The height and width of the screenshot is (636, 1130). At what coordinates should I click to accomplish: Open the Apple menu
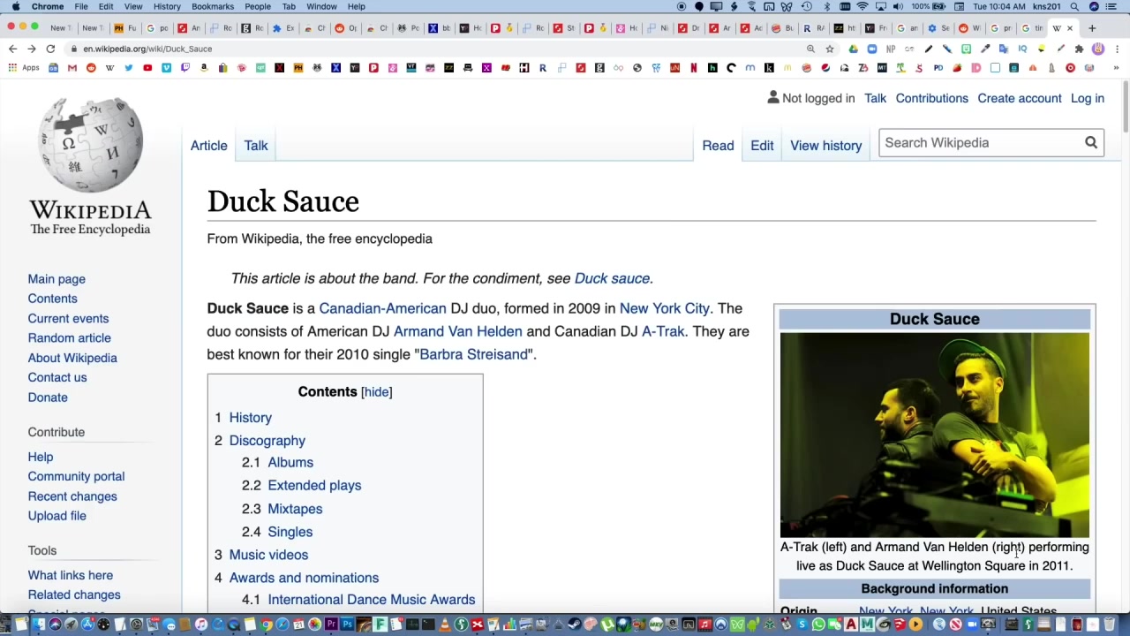point(16,6)
